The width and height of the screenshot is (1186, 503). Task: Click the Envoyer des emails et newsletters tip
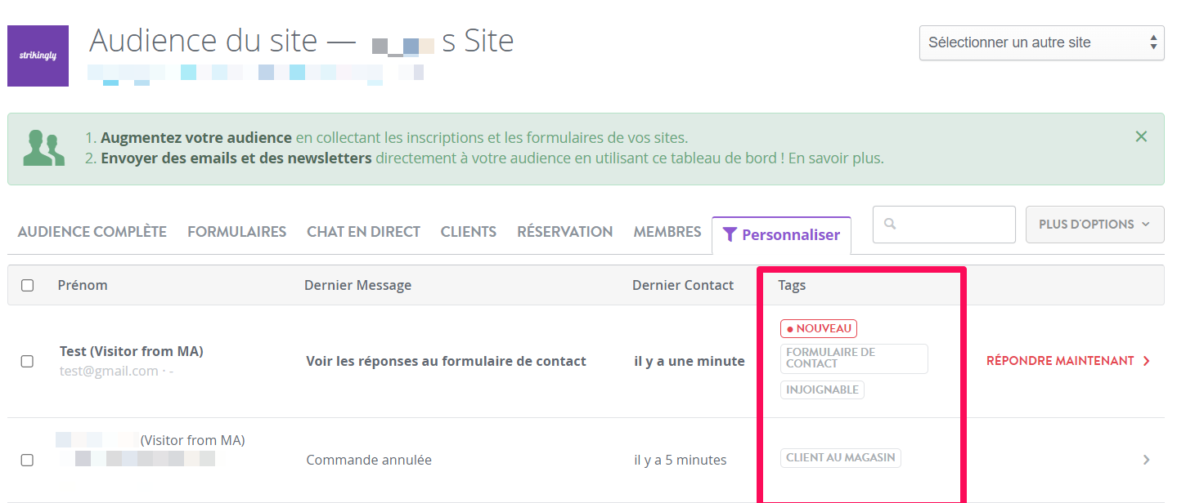tap(236, 158)
